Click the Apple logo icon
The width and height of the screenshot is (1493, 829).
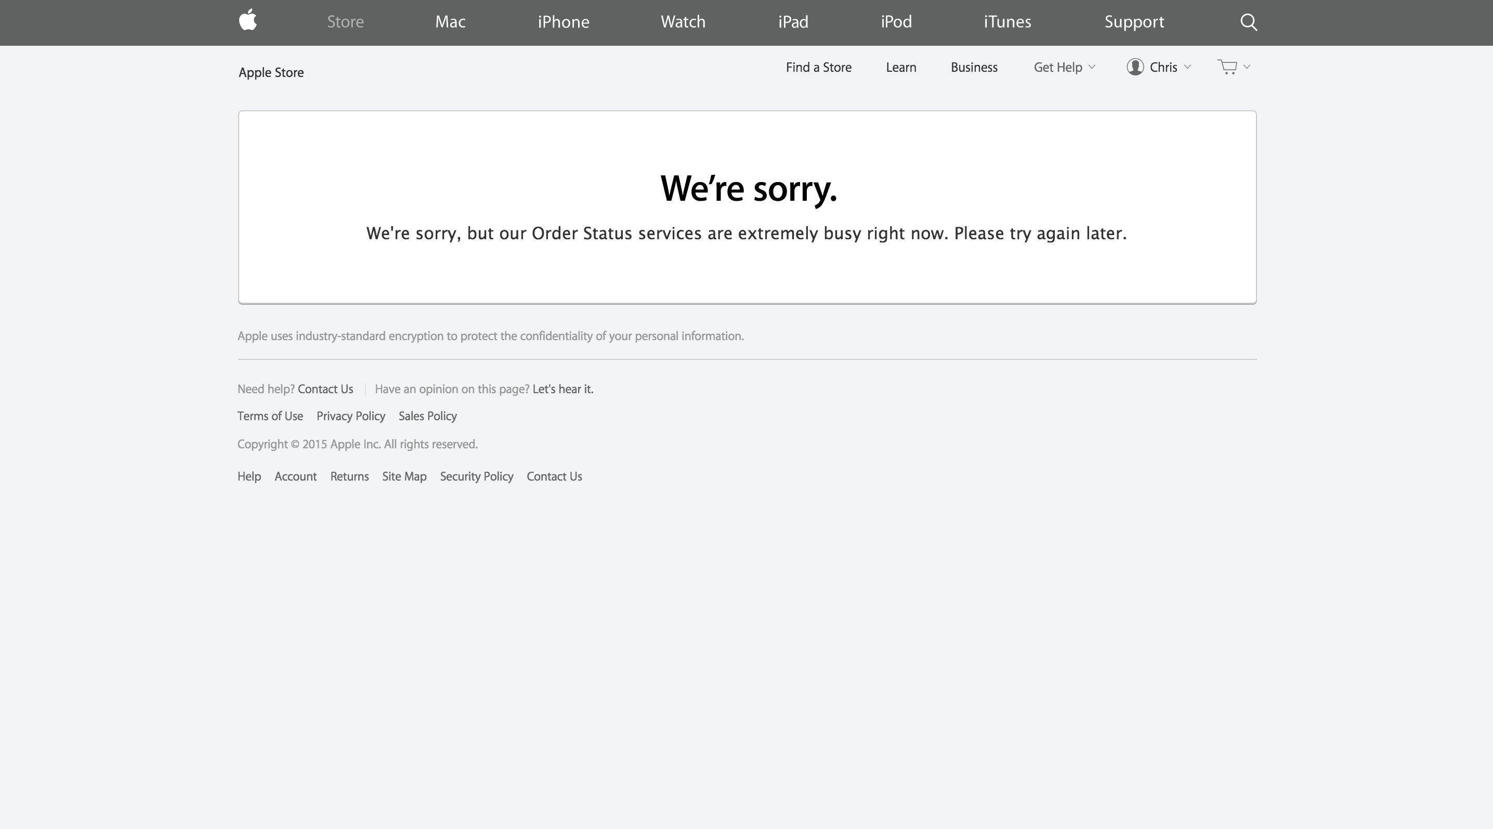pyautogui.click(x=247, y=20)
